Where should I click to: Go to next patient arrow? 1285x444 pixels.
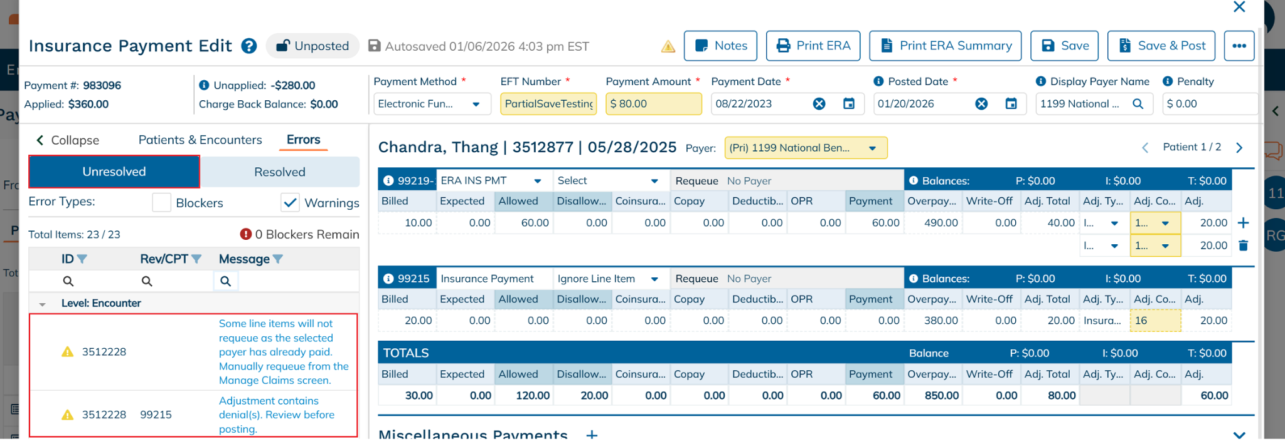coord(1239,148)
